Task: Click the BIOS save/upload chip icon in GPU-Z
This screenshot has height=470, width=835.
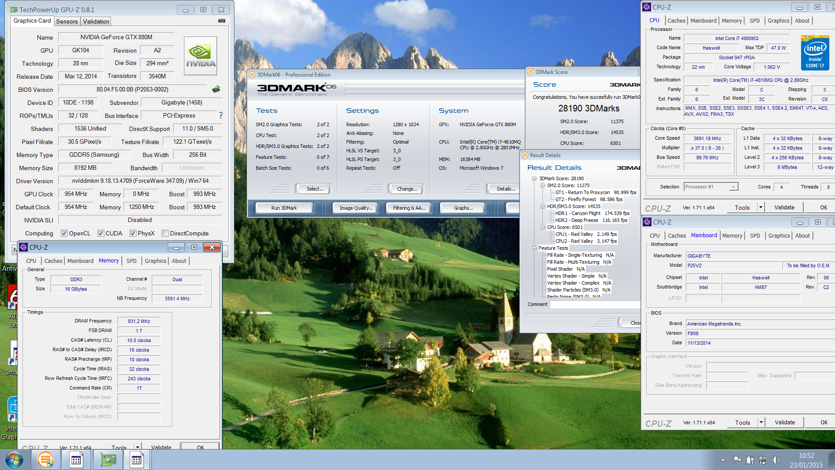Action: pyautogui.click(x=216, y=89)
